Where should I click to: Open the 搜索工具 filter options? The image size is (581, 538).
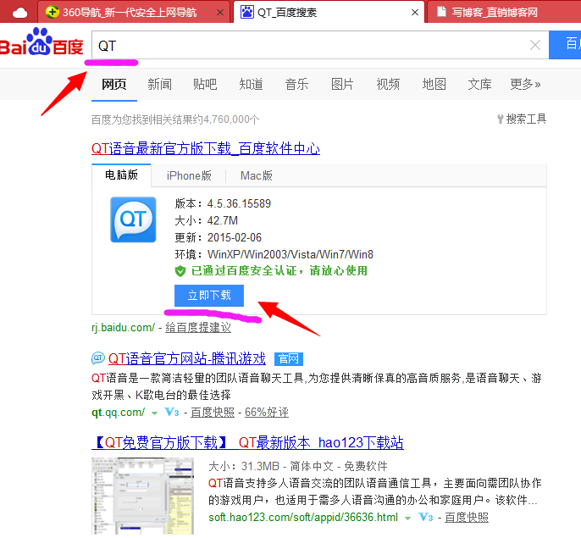[x=521, y=119]
